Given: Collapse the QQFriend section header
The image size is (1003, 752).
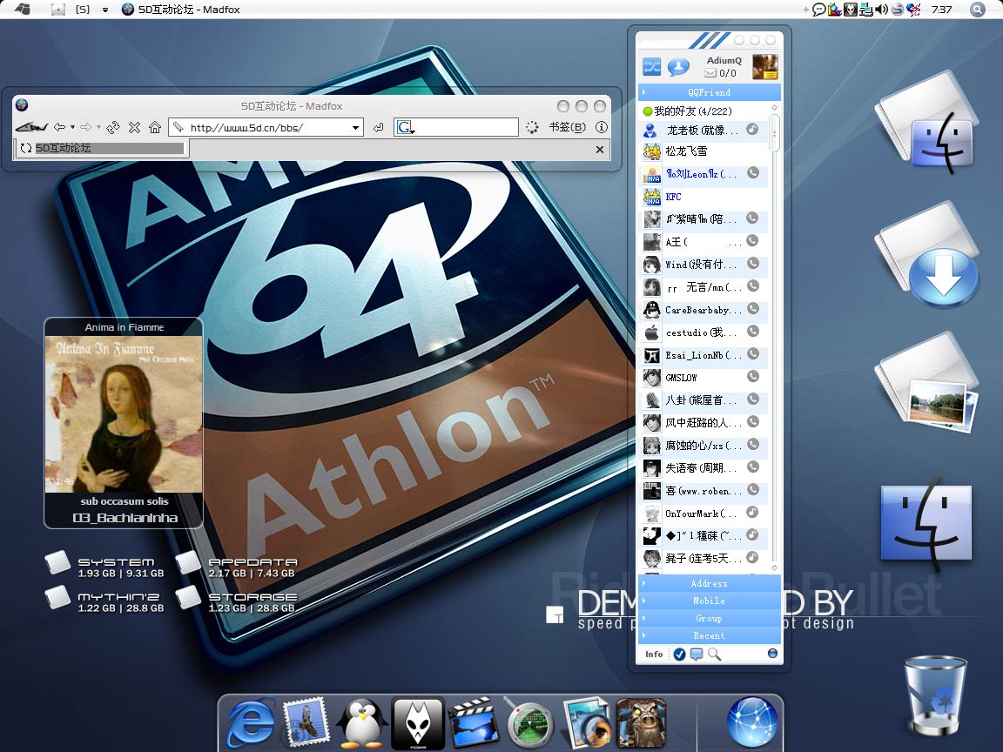Looking at the screenshot, I should click(709, 92).
